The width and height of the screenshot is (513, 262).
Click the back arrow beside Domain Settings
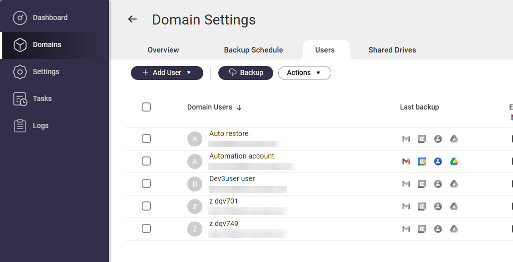tap(132, 19)
